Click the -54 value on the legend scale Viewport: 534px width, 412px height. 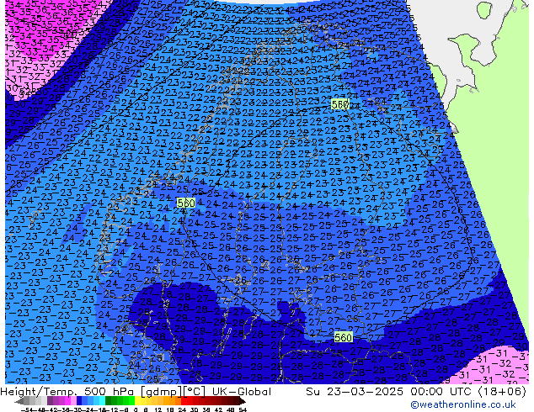coord(27,410)
